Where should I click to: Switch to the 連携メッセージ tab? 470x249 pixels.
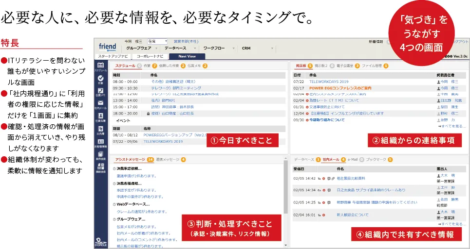(168, 160)
